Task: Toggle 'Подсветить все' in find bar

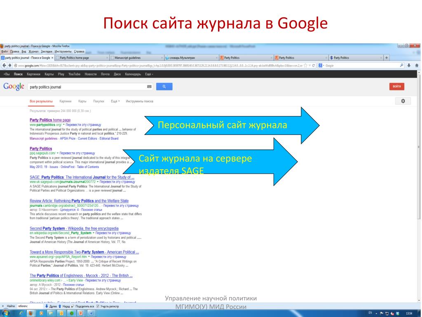Action: 82,306
